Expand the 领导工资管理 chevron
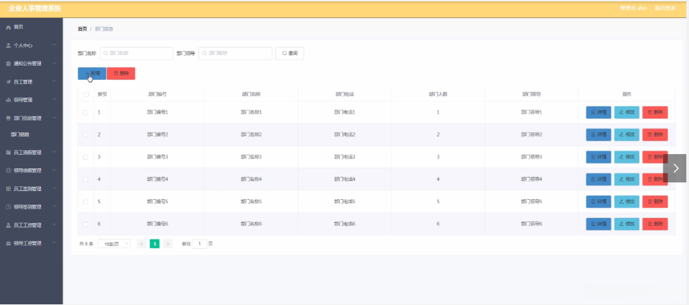This screenshot has width=689, height=305. coord(54,243)
